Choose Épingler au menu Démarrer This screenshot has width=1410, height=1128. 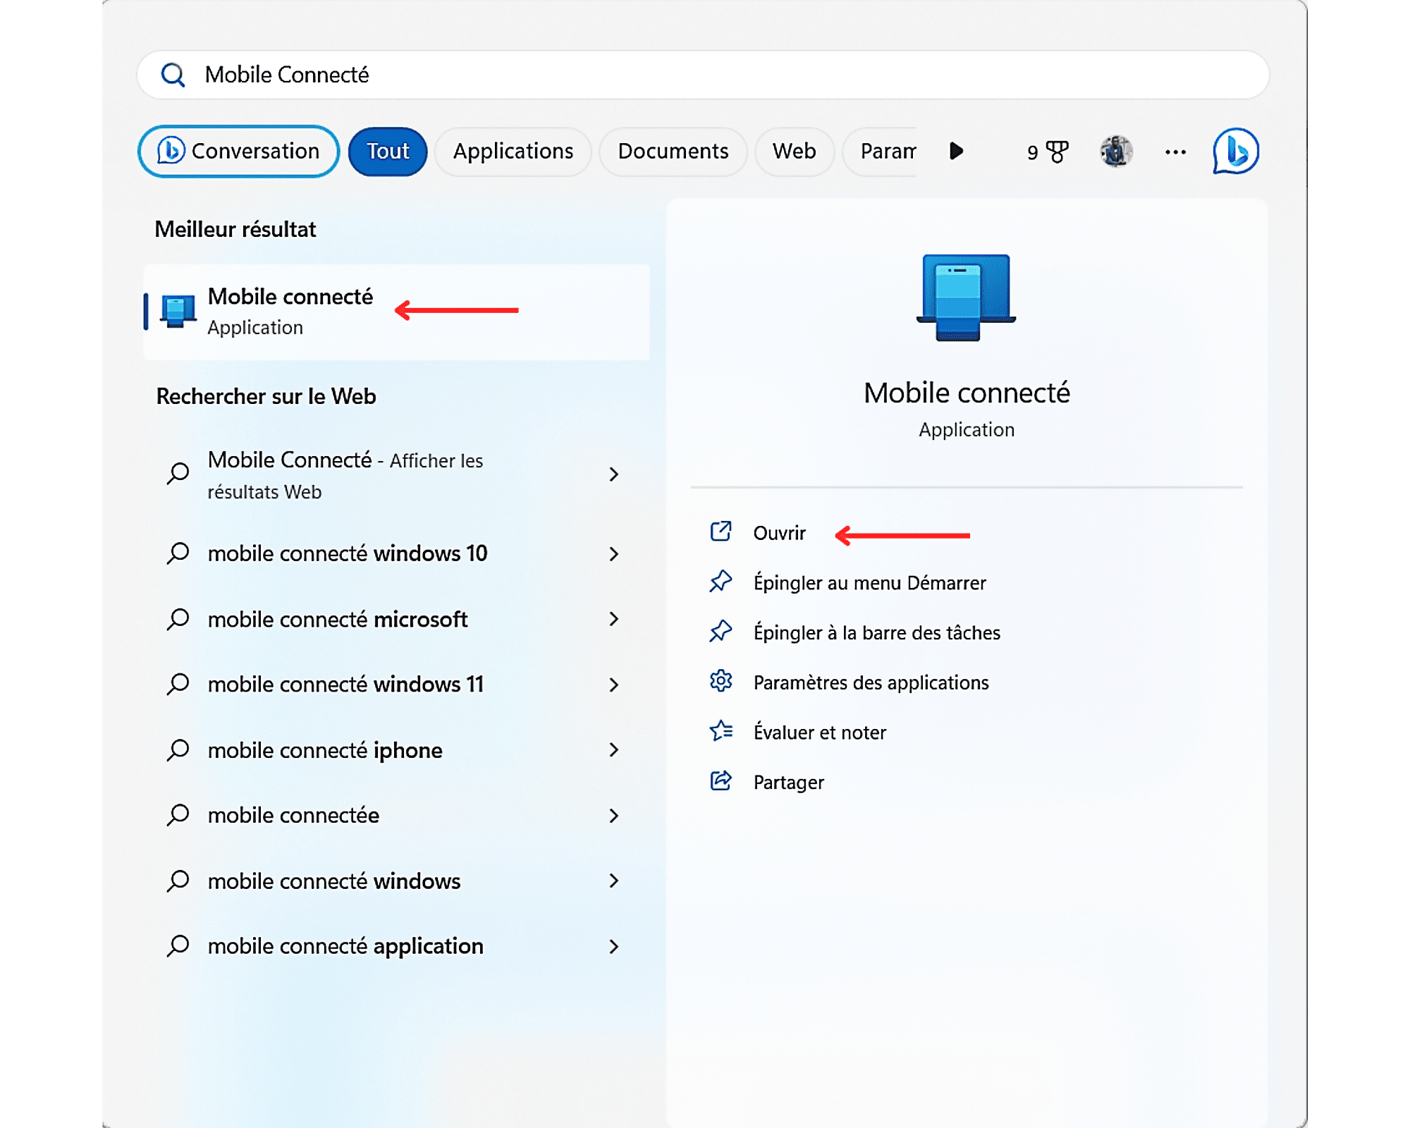(x=869, y=583)
